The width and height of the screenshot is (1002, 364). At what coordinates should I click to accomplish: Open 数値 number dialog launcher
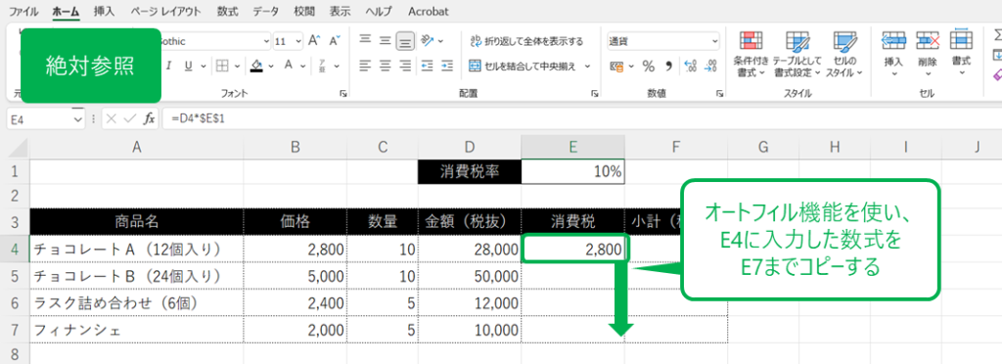(x=721, y=94)
